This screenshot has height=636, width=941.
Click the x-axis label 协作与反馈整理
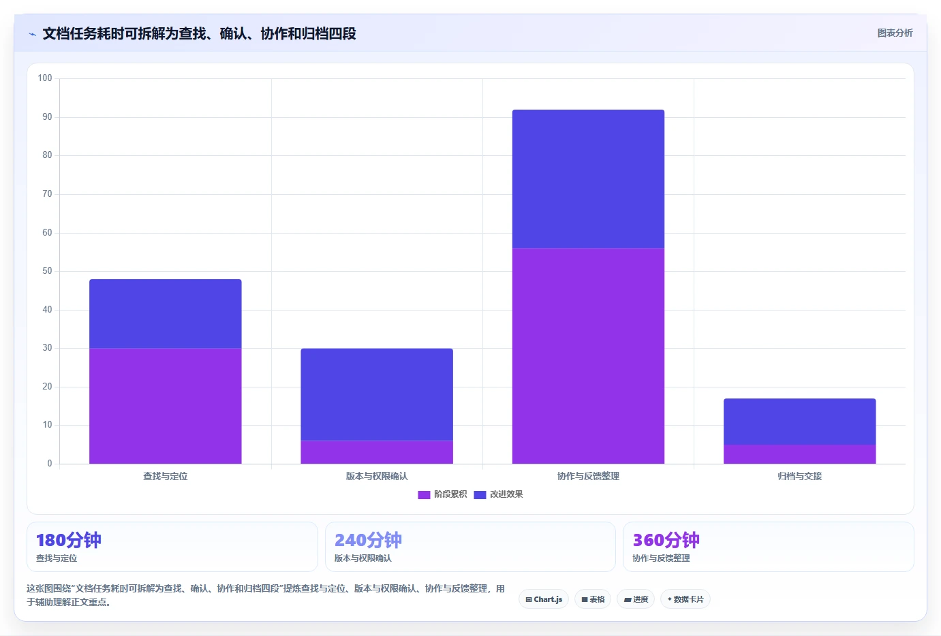click(588, 476)
